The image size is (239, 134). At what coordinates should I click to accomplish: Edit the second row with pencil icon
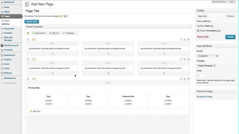pyautogui.click(x=181, y=59)
